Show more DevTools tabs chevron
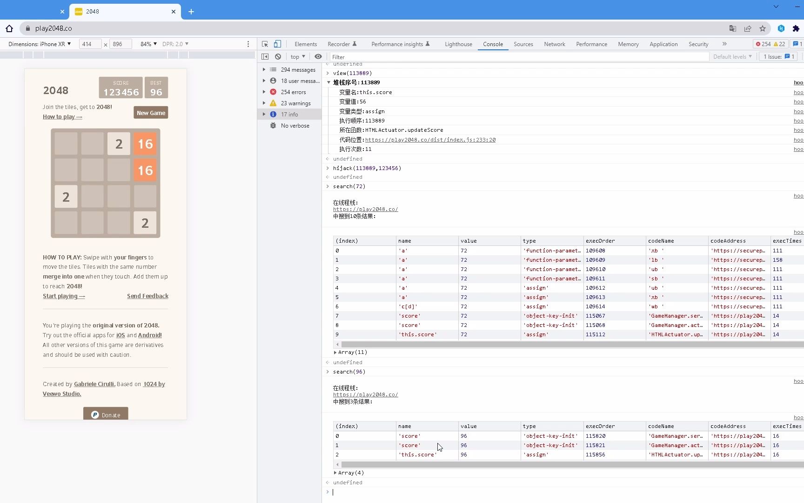The width and height of the screenshot is (804, 503). (x=724, y=44)
